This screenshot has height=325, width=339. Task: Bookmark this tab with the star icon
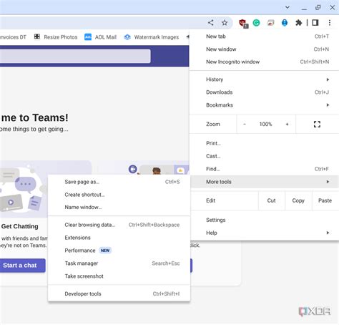pos(225,23)
